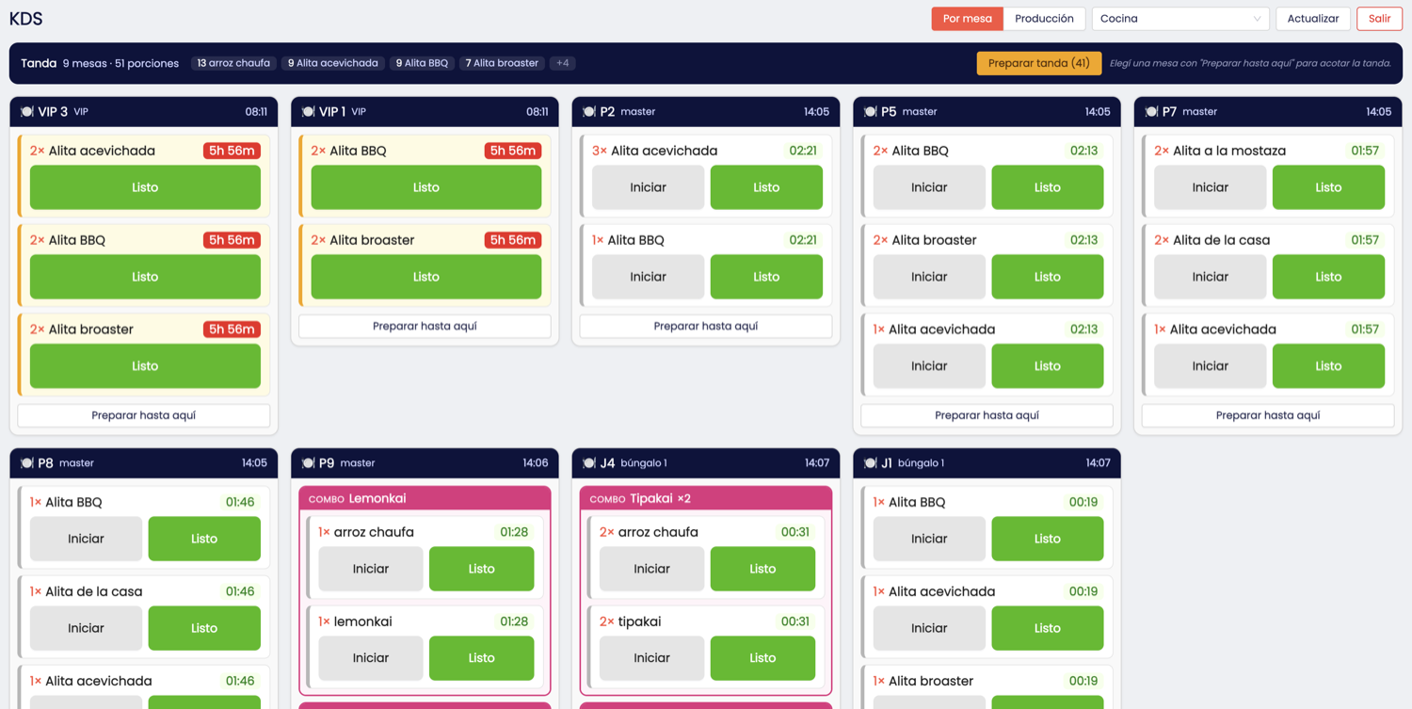The image size is (1412, 709).
Task: Click the plate icon on VIP 1 card
Action: click(308, 112)
